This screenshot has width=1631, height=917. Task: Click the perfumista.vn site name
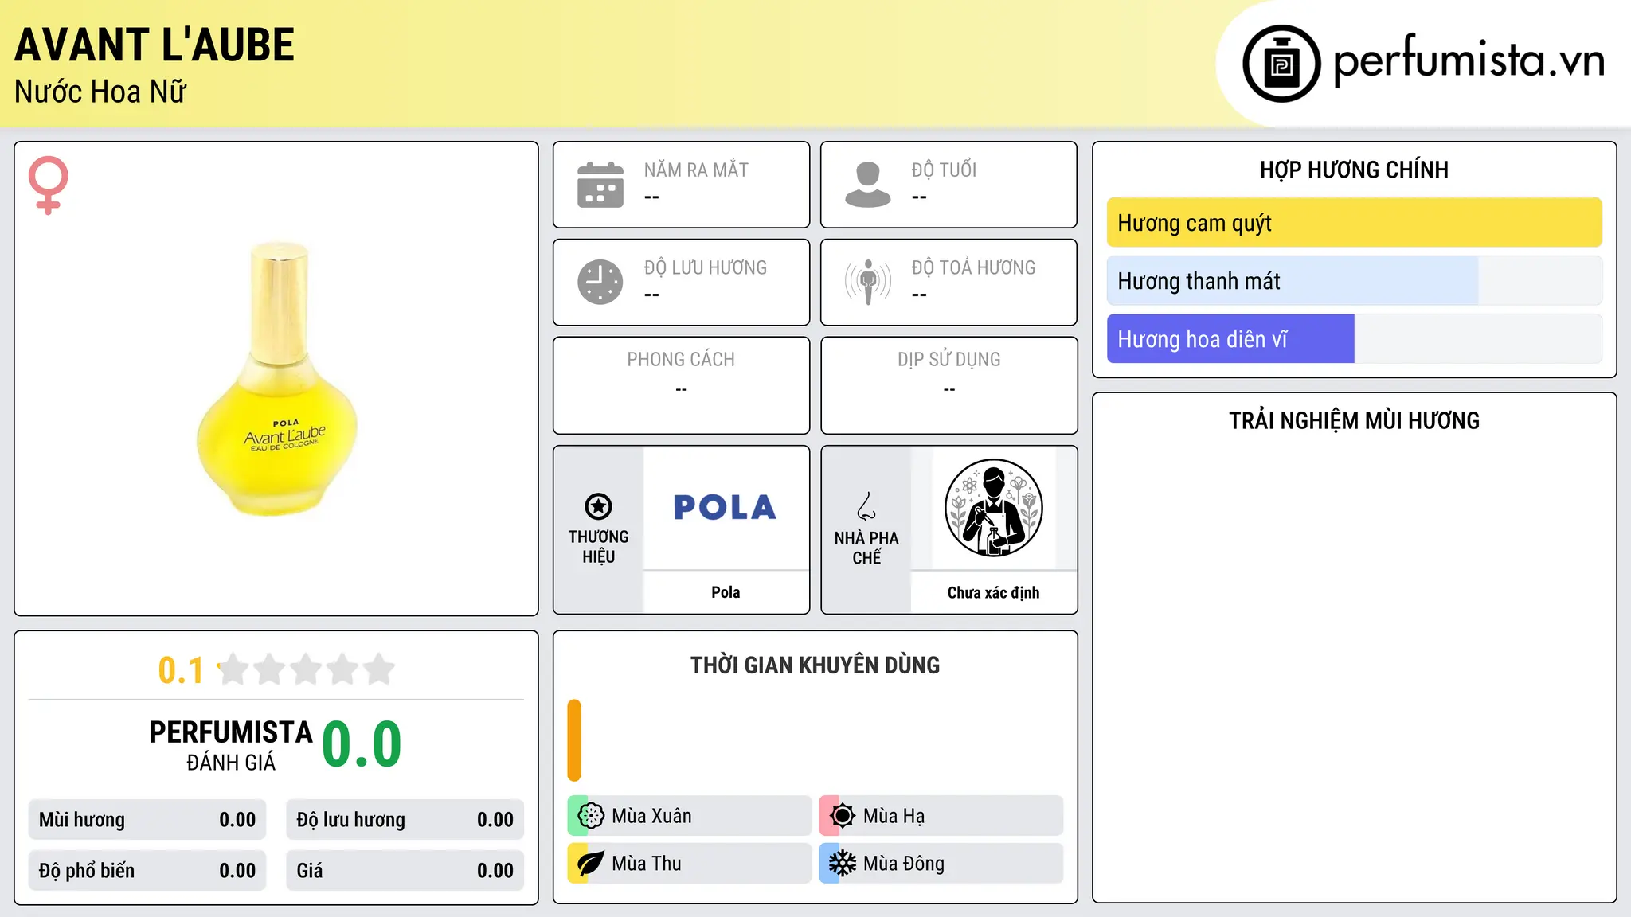1469,61
